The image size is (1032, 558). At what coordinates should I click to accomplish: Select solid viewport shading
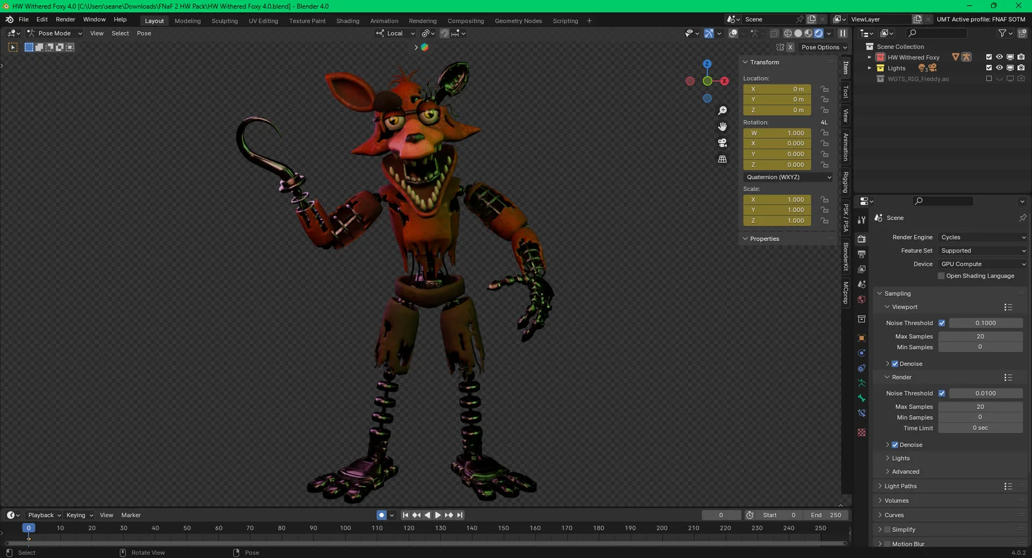(x=798, y=34)
